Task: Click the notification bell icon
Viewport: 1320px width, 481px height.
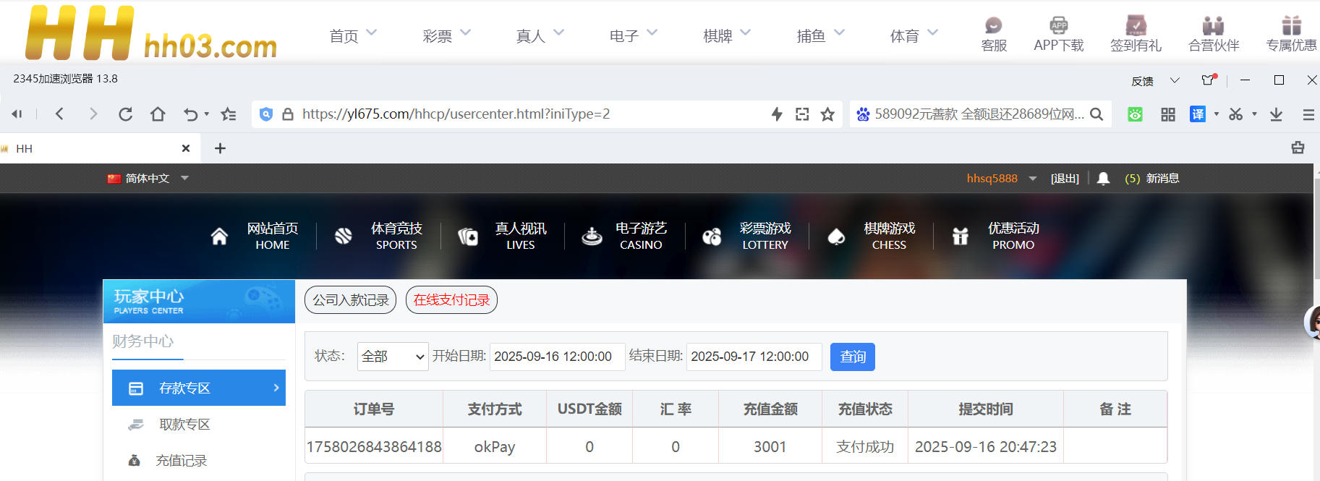Action: tap(1103, 179)
